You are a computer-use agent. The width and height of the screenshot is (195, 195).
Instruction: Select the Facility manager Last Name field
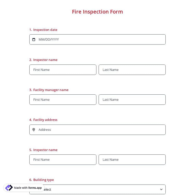pos(132,100)
